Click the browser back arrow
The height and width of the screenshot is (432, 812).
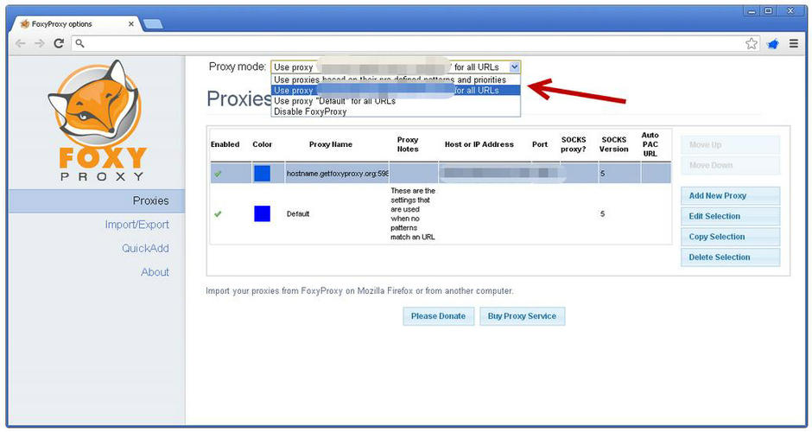tap(20, 43)
